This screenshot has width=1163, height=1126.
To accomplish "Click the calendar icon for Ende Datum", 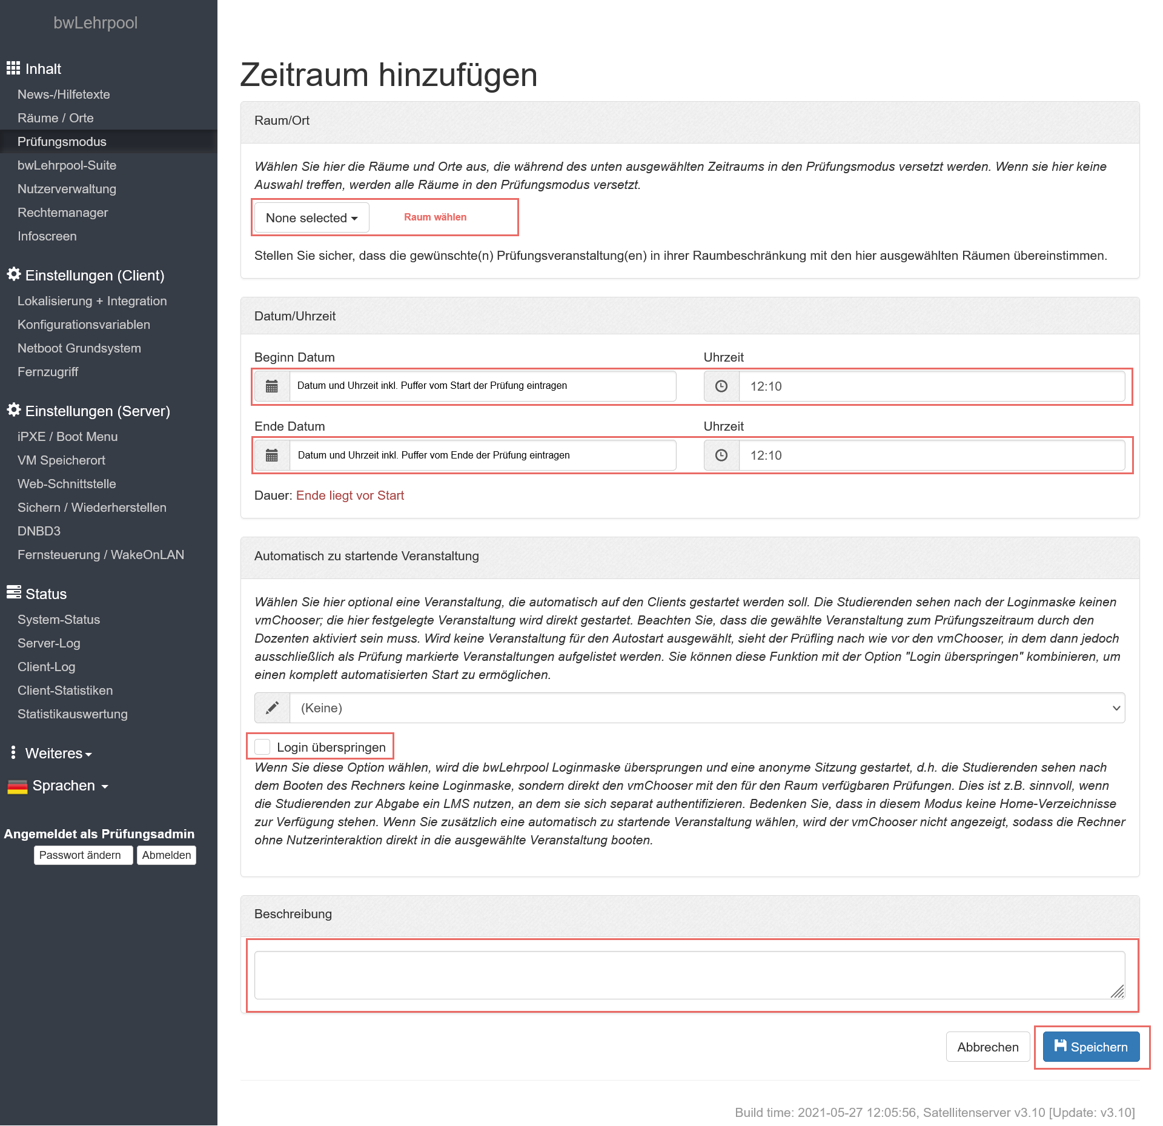I will click(x=272, y=455).
